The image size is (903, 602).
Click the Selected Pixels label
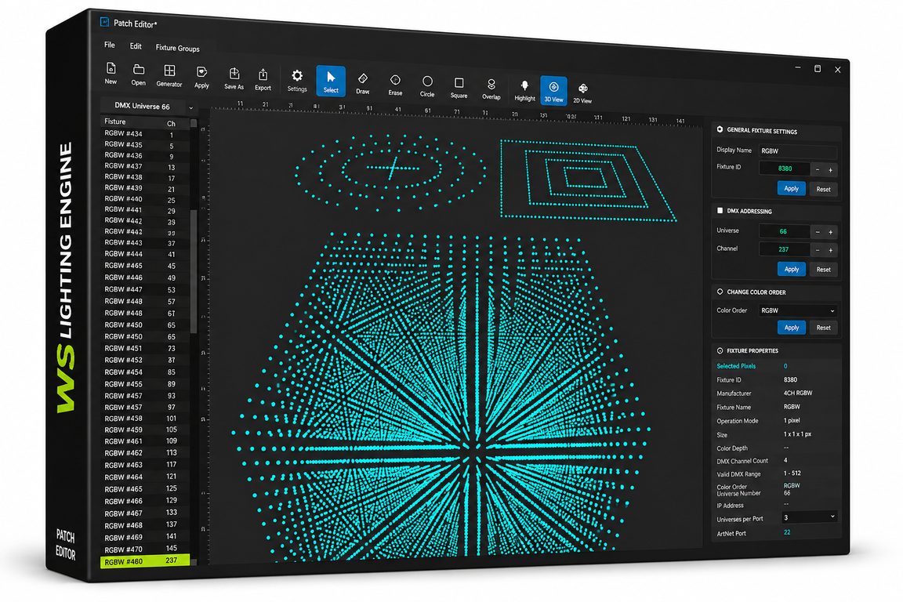point(736,366)
